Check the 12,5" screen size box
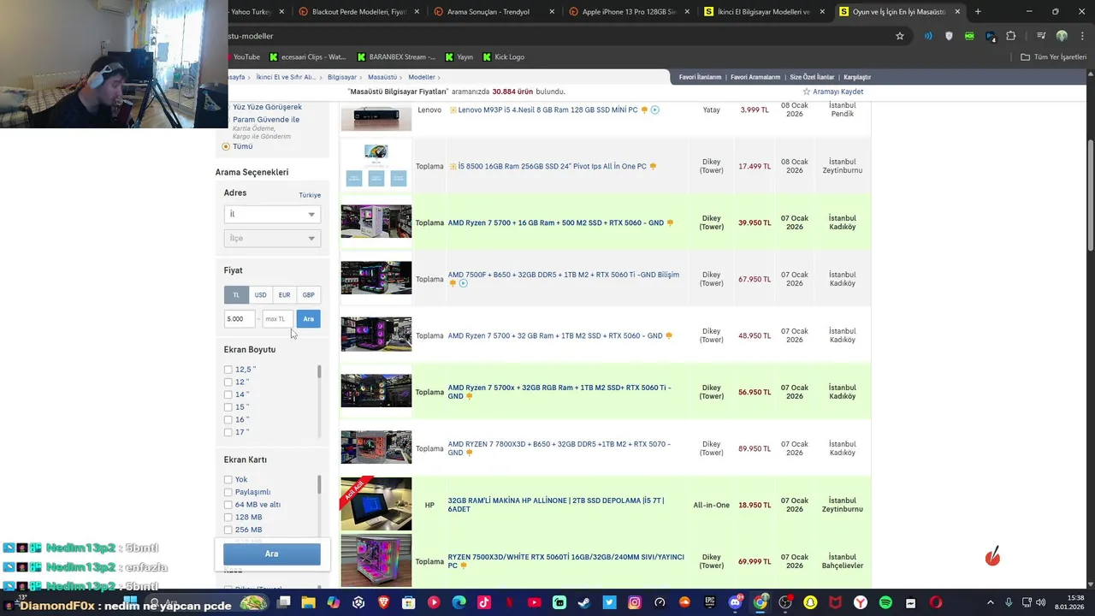This screenshot has height=616, width=1095. 228,370
